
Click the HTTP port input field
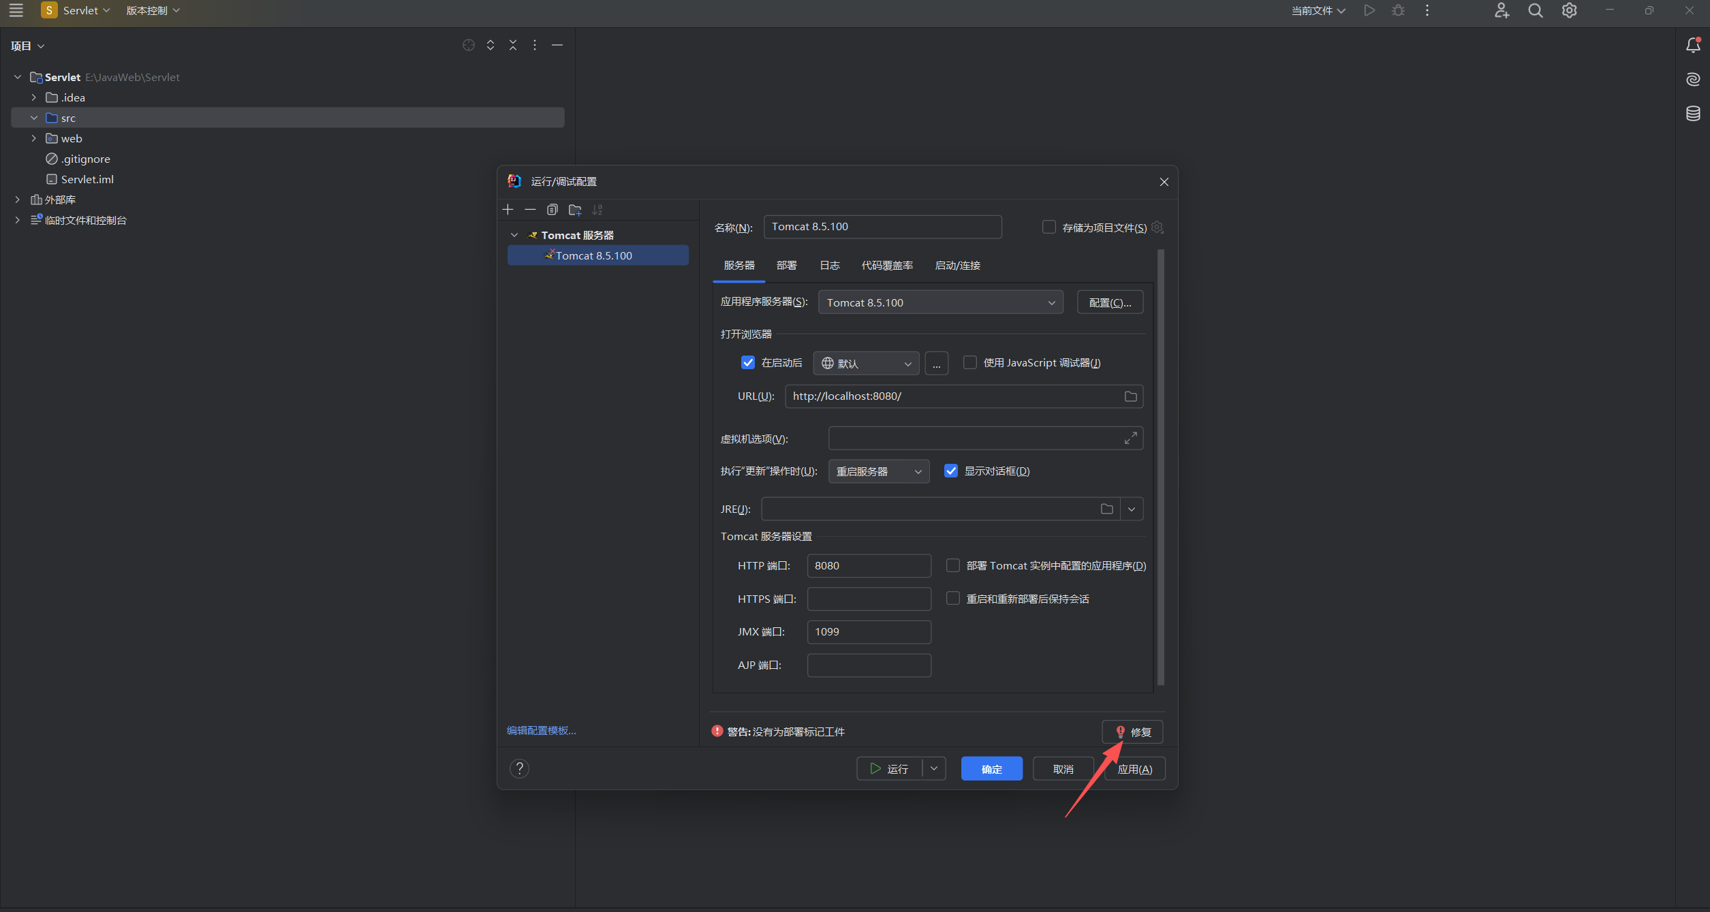[x=869, y=565]
